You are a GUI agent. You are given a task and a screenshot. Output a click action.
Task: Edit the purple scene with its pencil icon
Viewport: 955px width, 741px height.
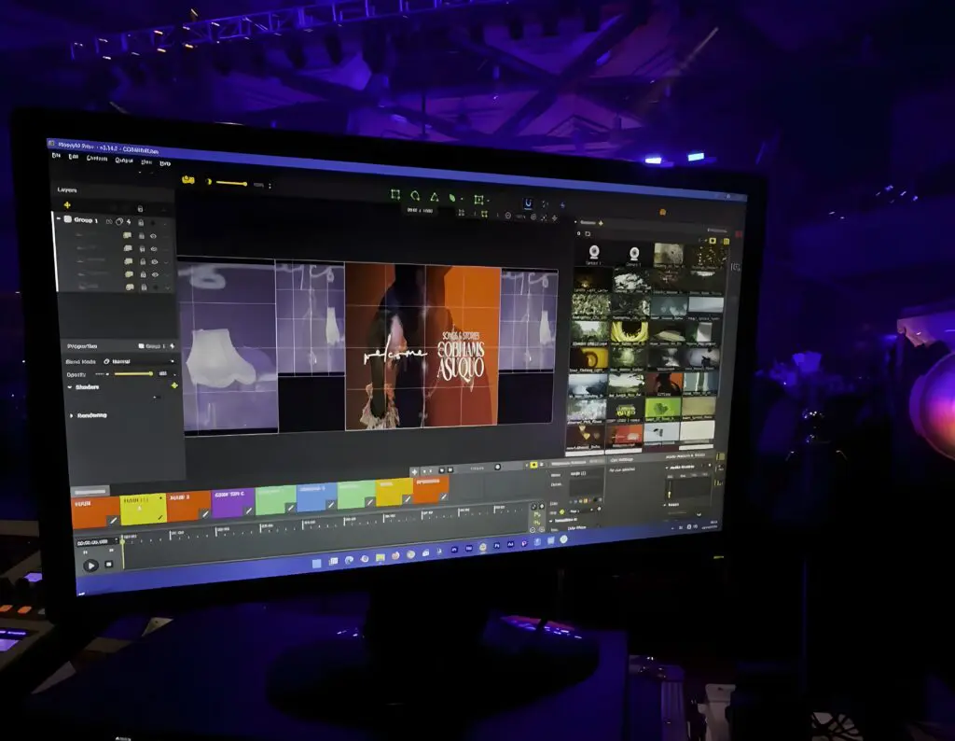click(248, 510)
